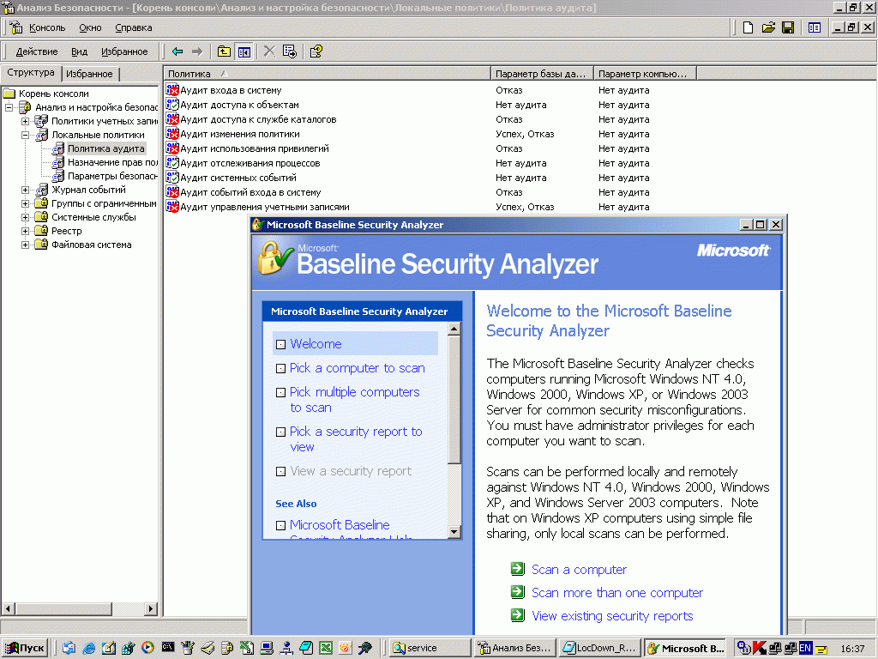Image resolution: width=878 pixels, height=659 pixels.
Task: Click the green arrow beside Scan more than one computer
Action: 517,592
